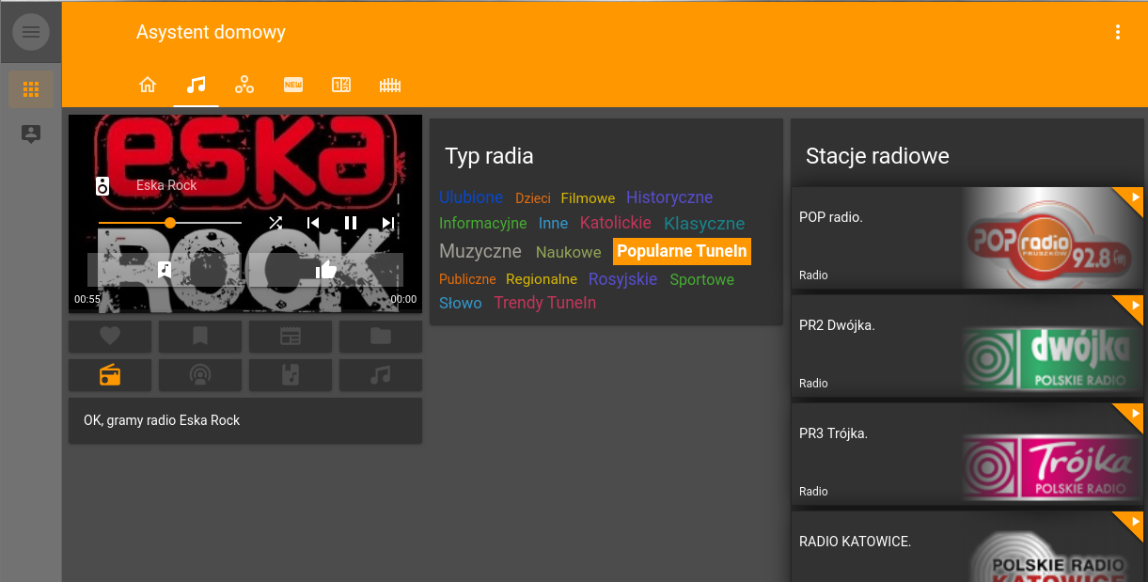1148x582 pixels.
Task: Choose Historyczne radio type
Action: [x=669, y=197]
